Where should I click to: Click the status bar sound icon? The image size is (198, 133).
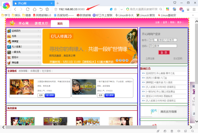click(178, 131)
